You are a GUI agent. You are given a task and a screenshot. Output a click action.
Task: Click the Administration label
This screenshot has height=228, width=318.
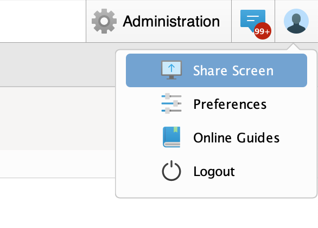coord(171,21)
